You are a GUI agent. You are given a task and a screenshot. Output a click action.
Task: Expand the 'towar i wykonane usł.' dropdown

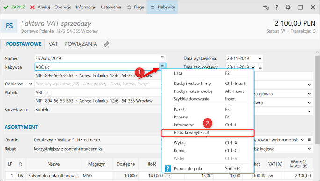[302, 140]
